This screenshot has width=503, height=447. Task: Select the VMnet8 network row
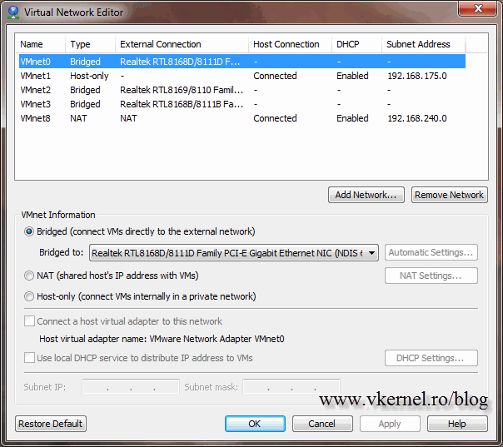[x=242, y=118]
